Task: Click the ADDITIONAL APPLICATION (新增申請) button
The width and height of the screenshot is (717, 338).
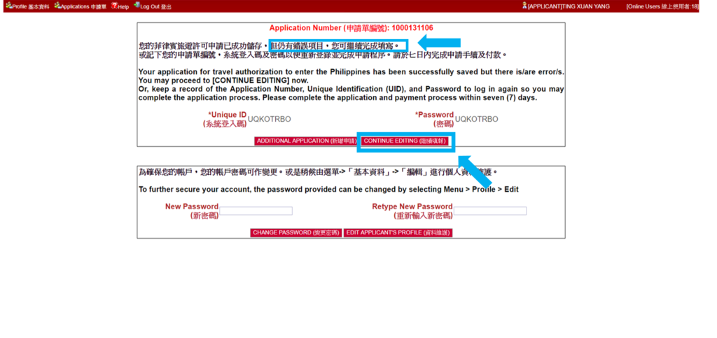Action: point(307,141)
